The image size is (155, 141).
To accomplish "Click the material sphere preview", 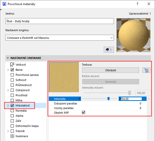I will click(x=134, y=35).
